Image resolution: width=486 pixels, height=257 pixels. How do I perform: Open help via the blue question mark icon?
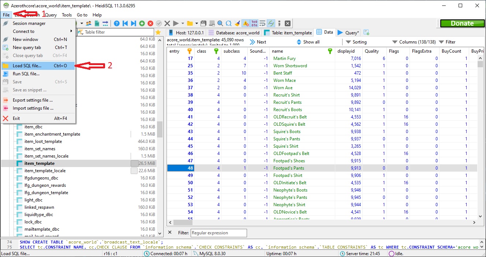point(116,23)
